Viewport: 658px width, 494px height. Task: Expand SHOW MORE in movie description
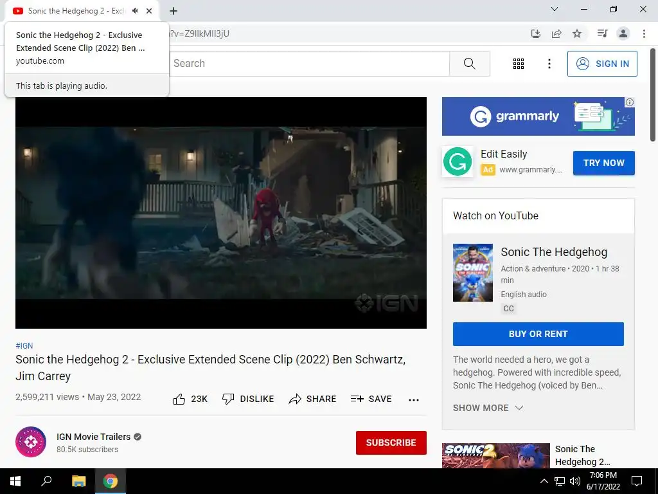click(x=488, y=408)
